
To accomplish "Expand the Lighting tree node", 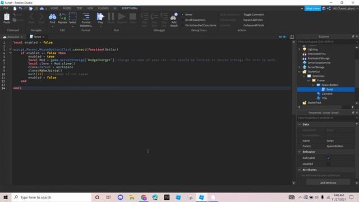I will [299, 49].
